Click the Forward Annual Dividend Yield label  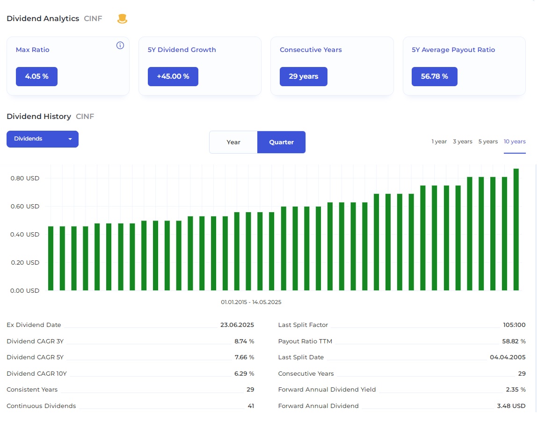pyautogui.click(x=327, y=390)
